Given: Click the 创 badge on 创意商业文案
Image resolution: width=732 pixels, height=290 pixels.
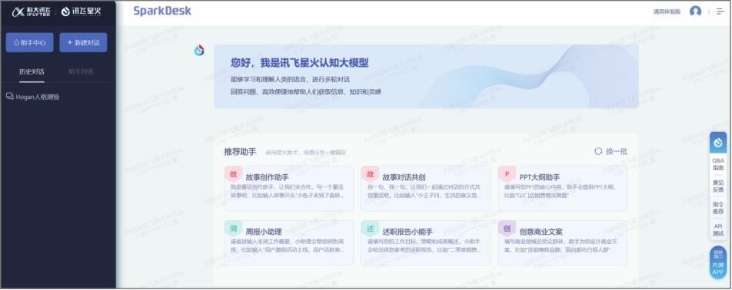Looking at the screenshot, I should [507, 229].
